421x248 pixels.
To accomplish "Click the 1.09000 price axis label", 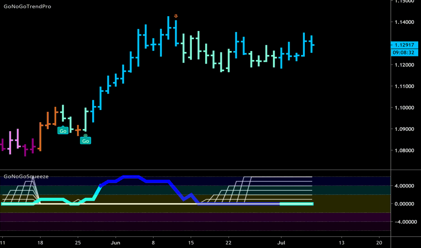I will pos(404,129).
